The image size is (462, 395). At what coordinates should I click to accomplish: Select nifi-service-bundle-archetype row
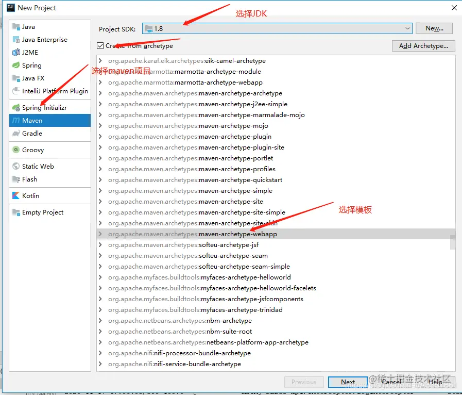276,364
